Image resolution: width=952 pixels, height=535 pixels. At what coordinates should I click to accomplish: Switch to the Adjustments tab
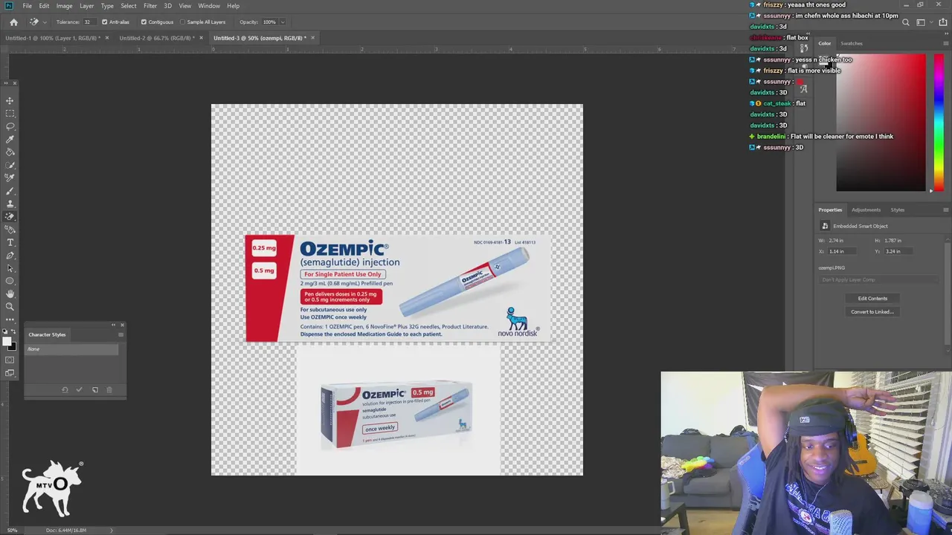click(866, 210)
